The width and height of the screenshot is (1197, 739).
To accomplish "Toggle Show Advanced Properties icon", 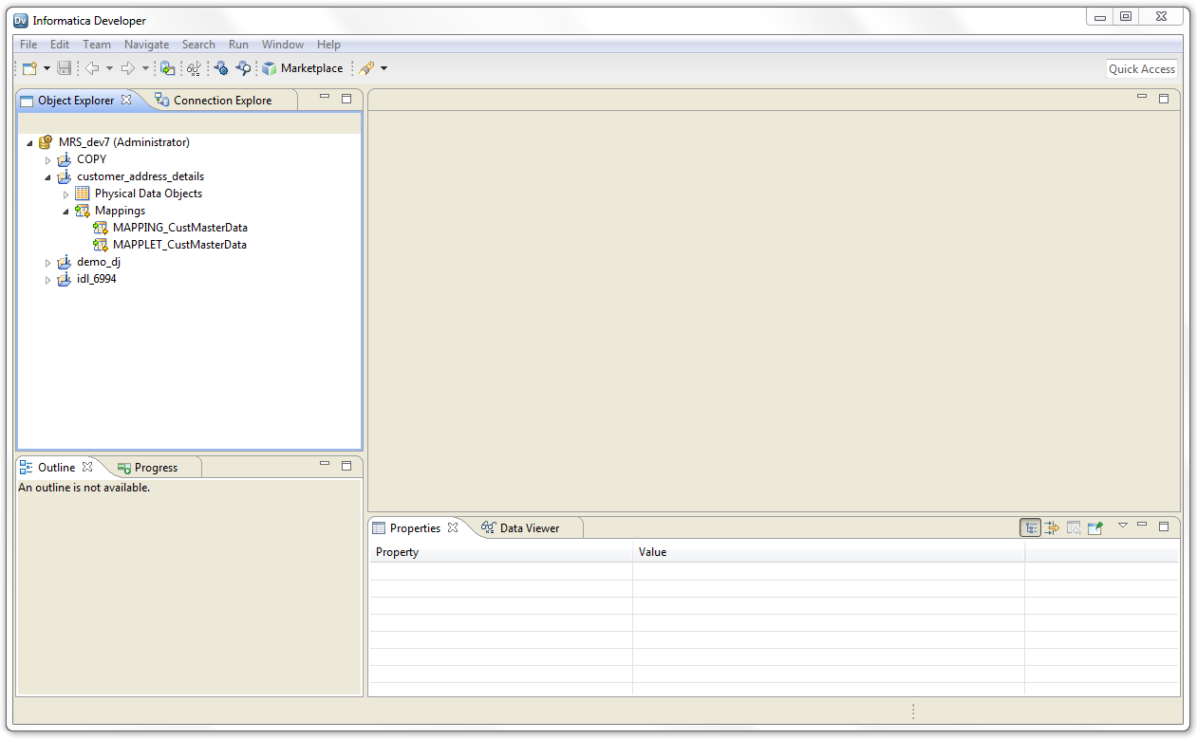I will click(x=1052, y=528).
